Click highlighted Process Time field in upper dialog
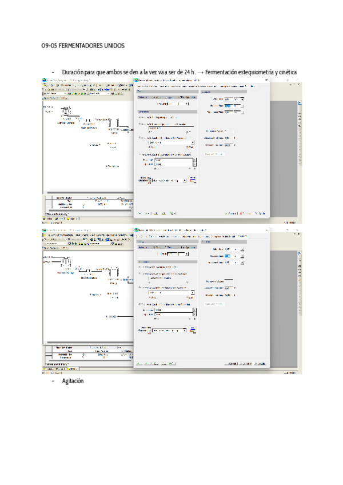The height and width of the screenshot is (485, 343). pyautogui.click(x=228, y=106)
